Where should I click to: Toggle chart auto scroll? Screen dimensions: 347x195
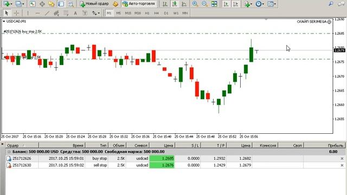point(226,4)
